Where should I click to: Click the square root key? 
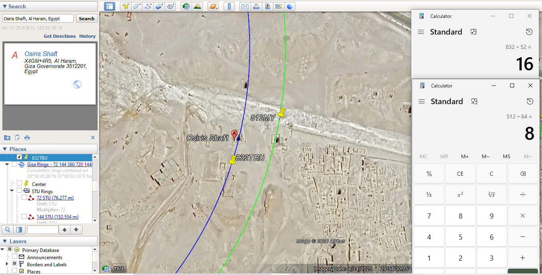491,195
